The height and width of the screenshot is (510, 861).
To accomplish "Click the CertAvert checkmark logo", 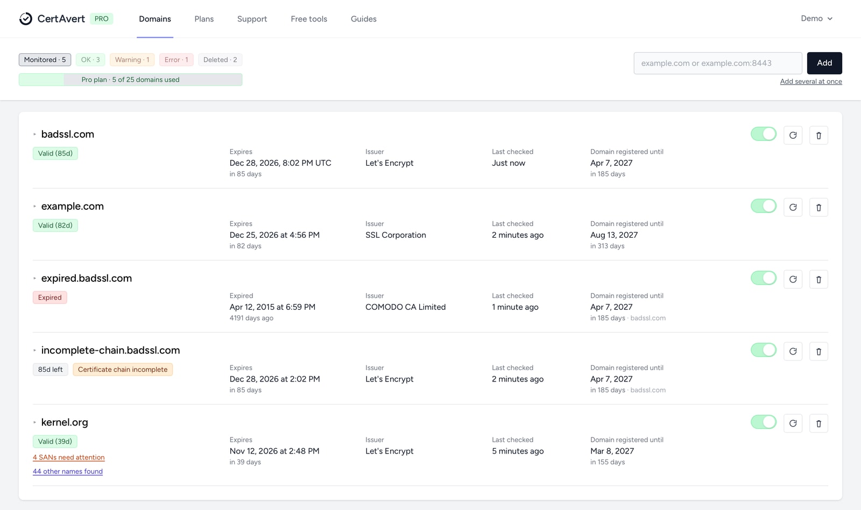I will (x=26, y=19).
